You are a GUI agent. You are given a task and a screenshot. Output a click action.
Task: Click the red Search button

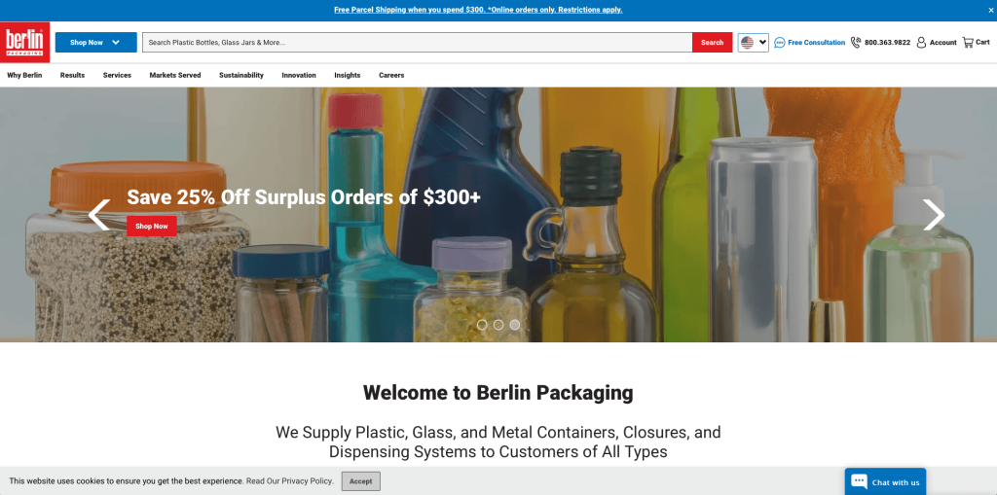tap(712, 43)
